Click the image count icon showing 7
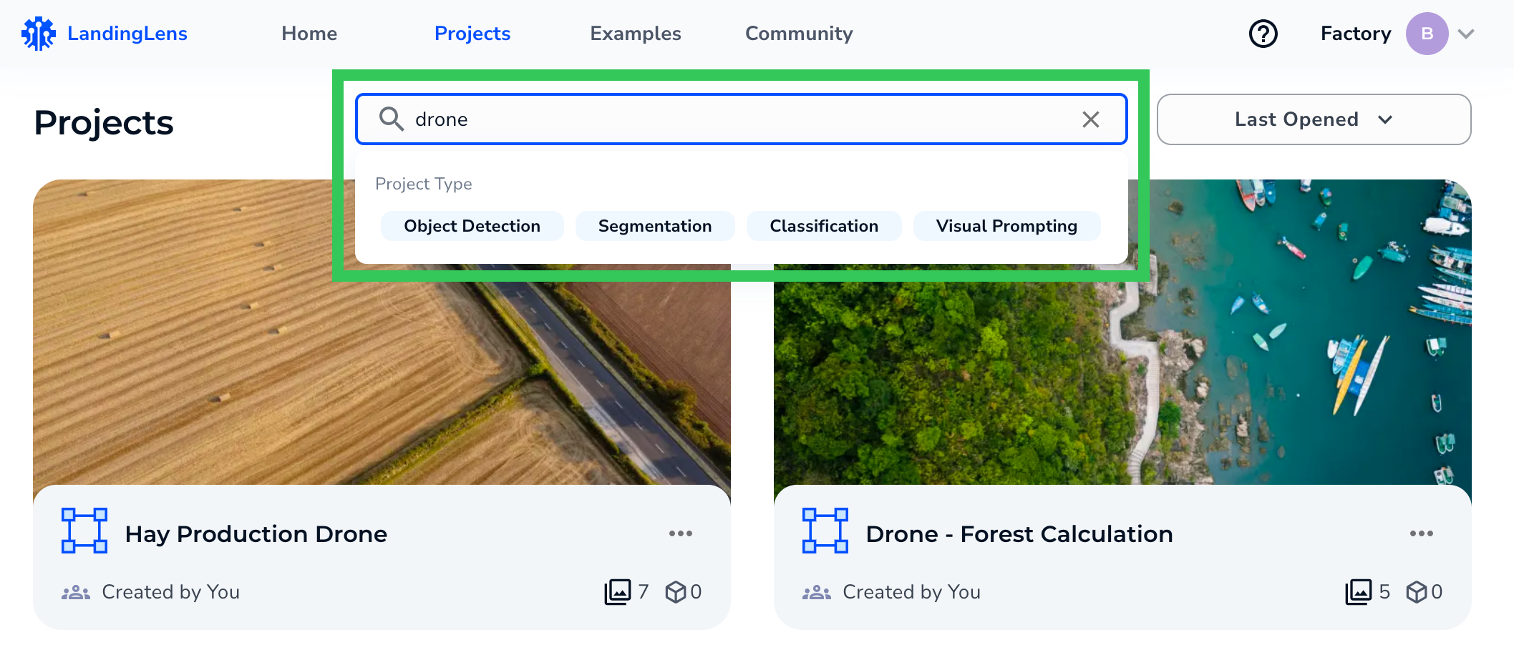 (x=618, y=591)
